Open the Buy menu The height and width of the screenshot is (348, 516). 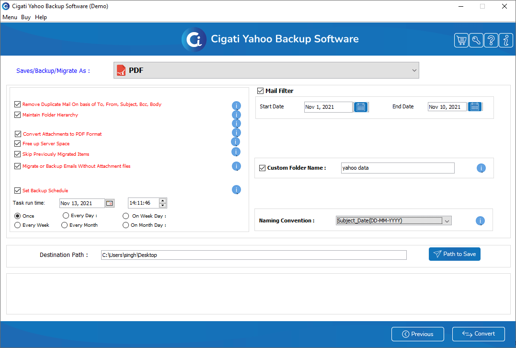[x=26, y=17]
